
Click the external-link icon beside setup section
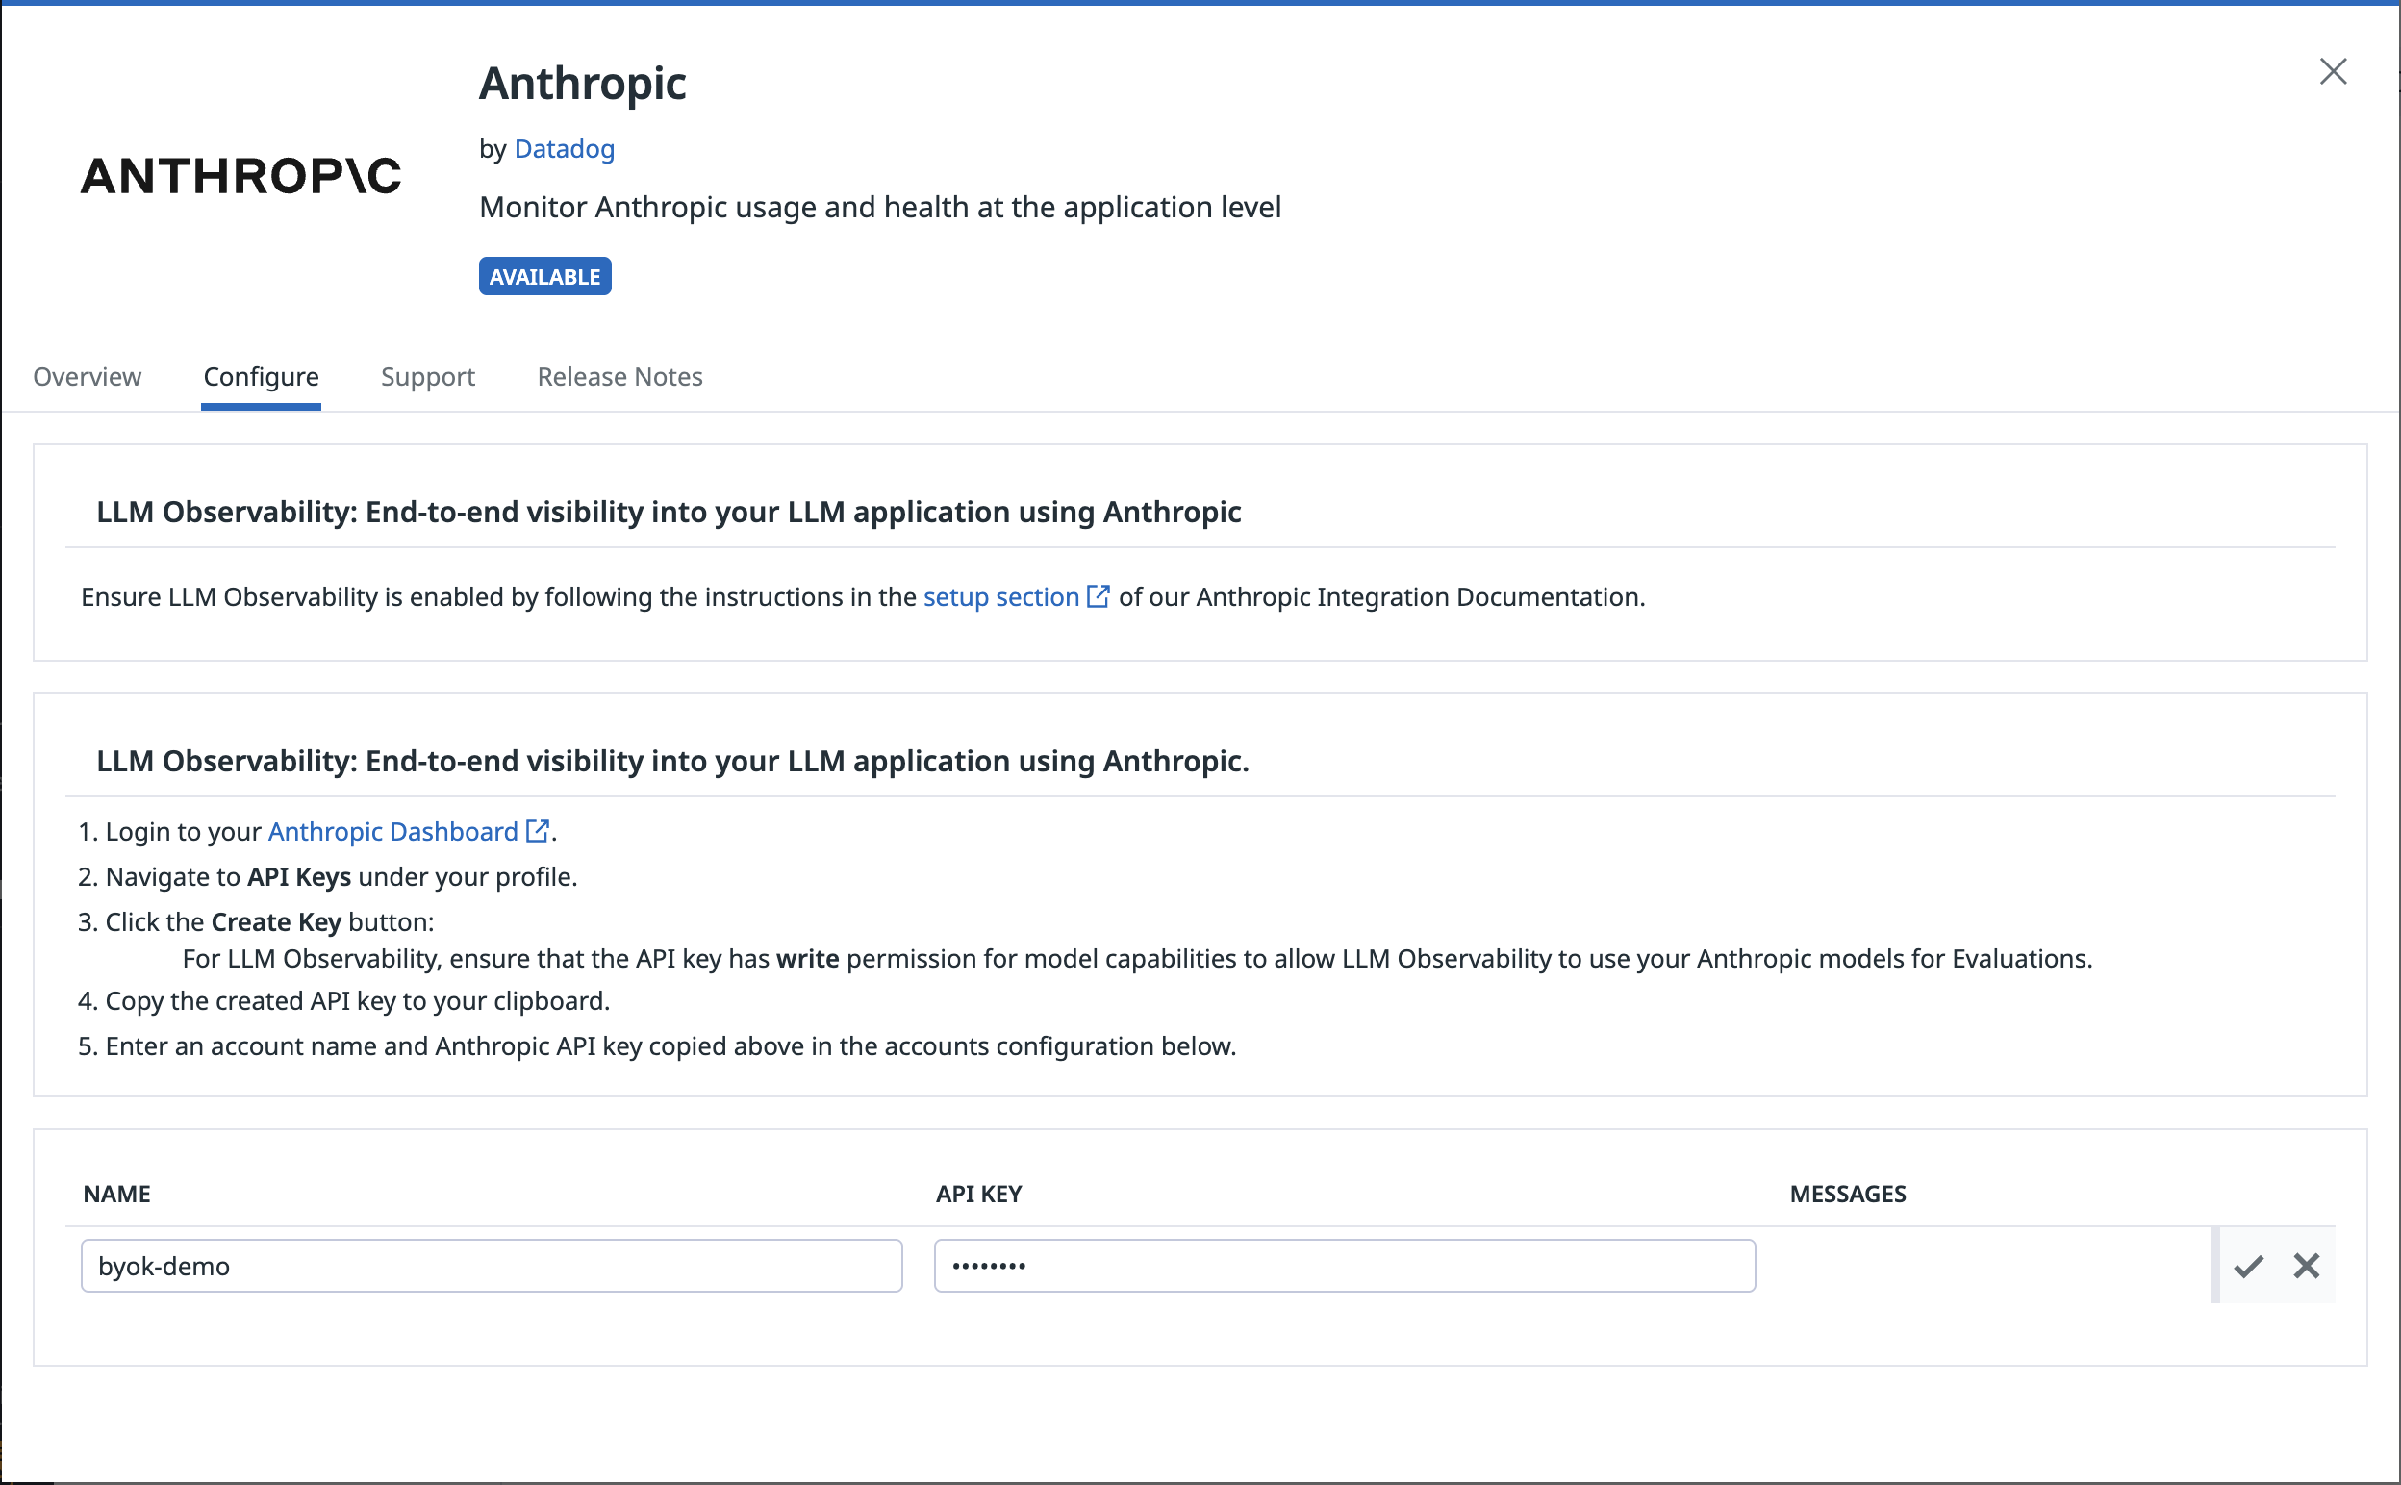click(1098, 597)
